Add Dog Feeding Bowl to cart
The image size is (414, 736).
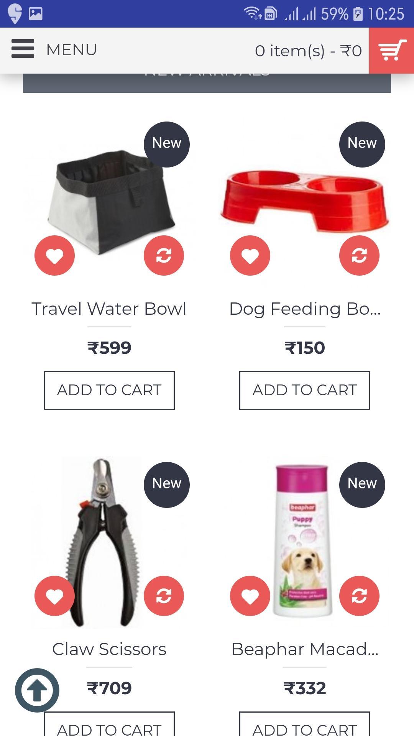tap(305, 390)
